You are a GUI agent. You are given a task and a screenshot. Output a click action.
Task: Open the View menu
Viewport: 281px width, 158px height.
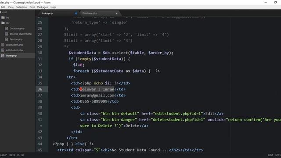pos(11,7)
